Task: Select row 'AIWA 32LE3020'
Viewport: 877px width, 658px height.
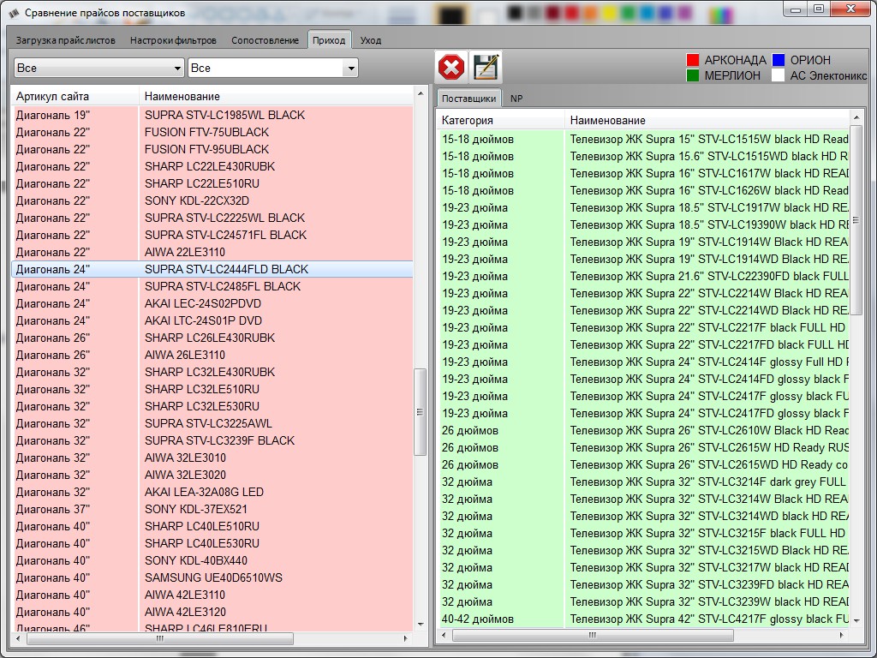Action: point(212,475)
